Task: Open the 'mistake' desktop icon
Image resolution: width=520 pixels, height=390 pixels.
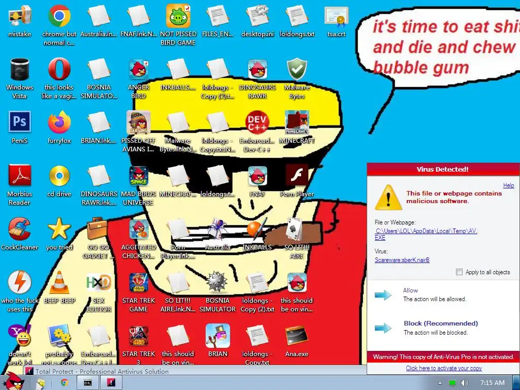Action: coord(19,16)
